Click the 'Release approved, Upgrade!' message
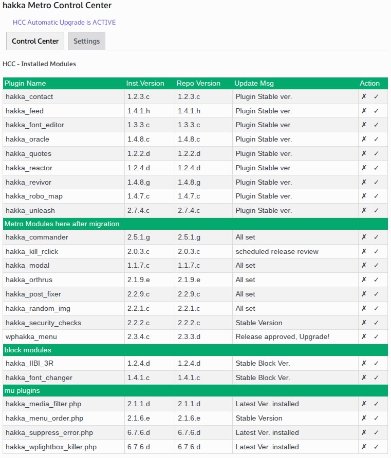This screenshot has width=391, height=458. click(282, 336)
